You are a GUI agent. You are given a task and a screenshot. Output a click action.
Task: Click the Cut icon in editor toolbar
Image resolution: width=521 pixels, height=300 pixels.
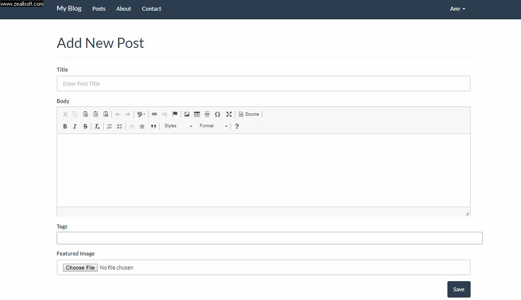(65, 114)
